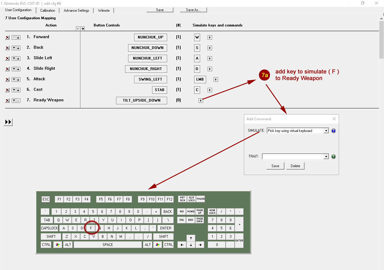
Task: Click the Save As... button
Action: (x=193, y=10)
